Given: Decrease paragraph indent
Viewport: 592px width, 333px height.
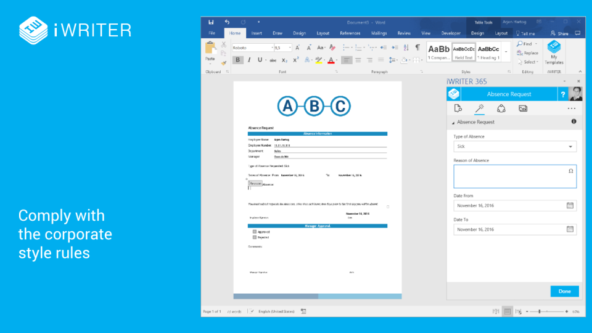Looking at the screenshot, I should coord(383,47).
